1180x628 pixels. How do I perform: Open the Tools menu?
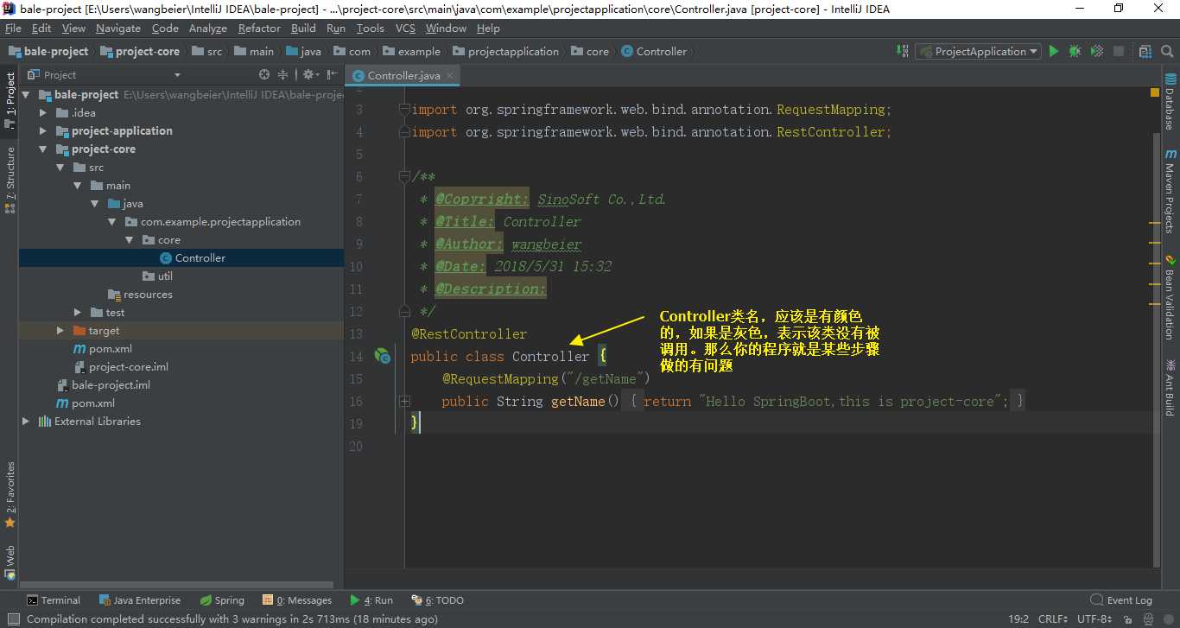click(x=370, y=29)
